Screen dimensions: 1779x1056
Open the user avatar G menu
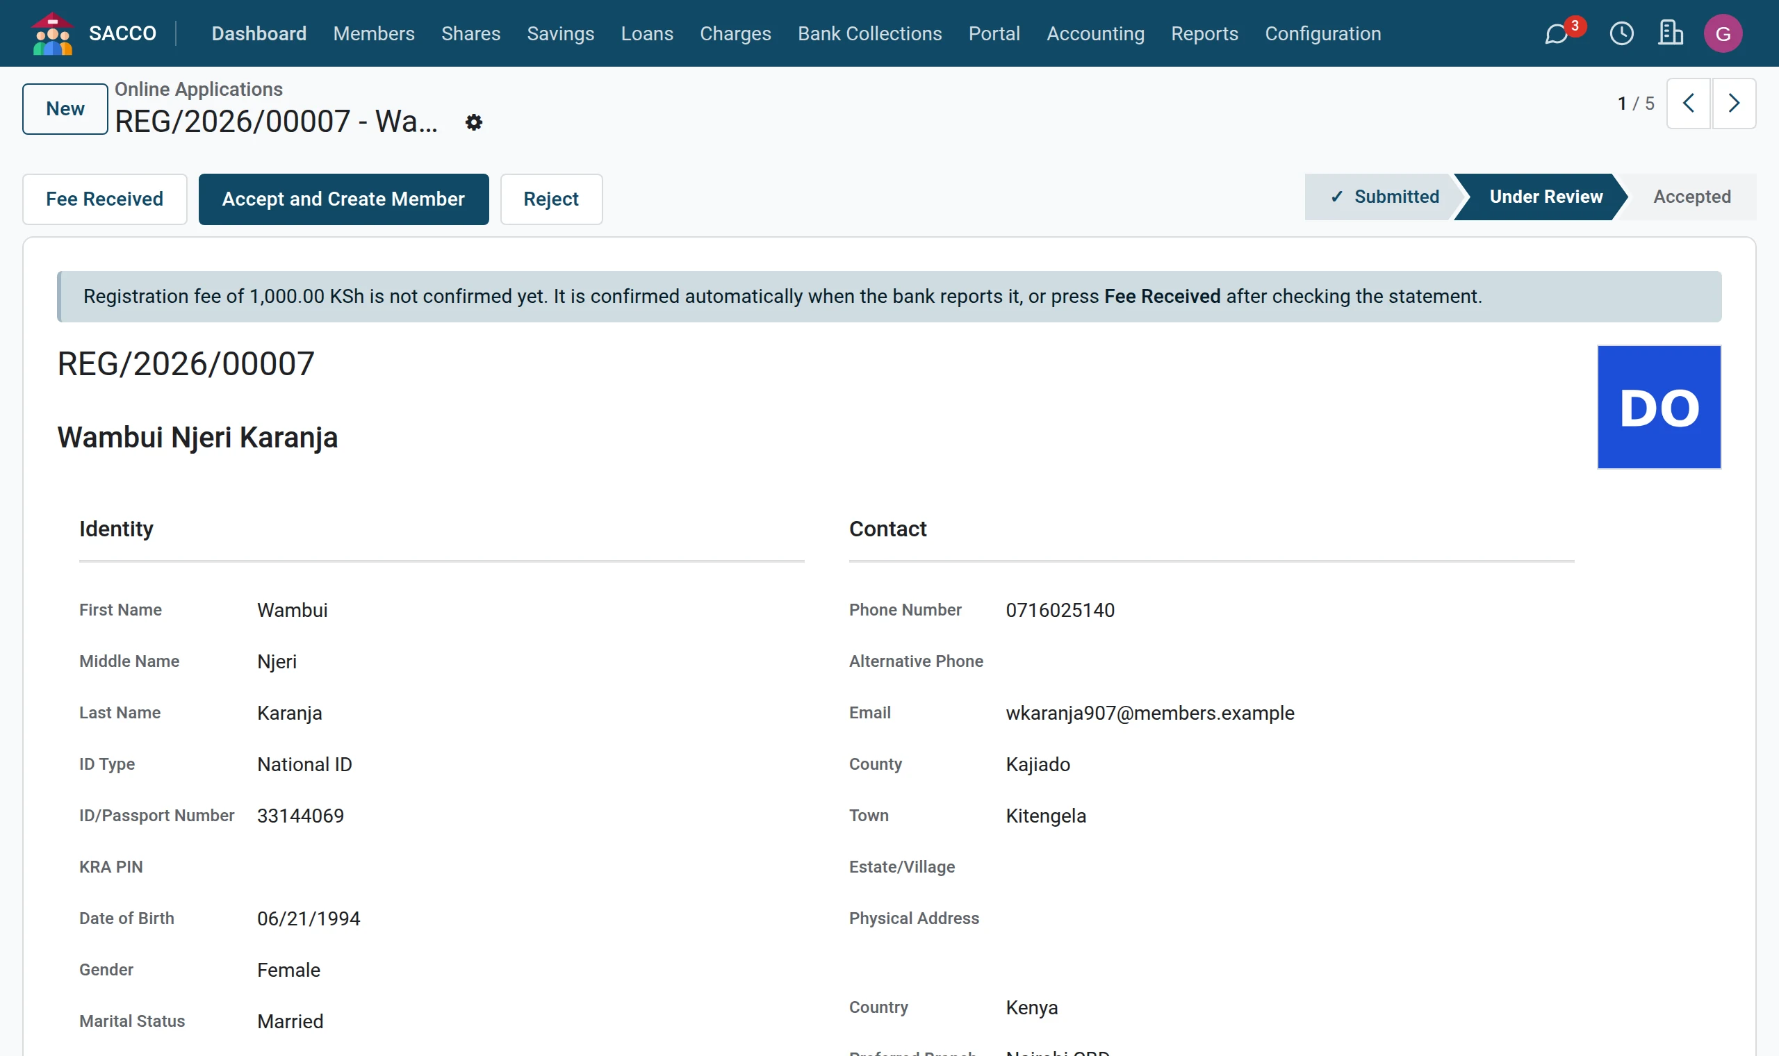point(1723,33)
